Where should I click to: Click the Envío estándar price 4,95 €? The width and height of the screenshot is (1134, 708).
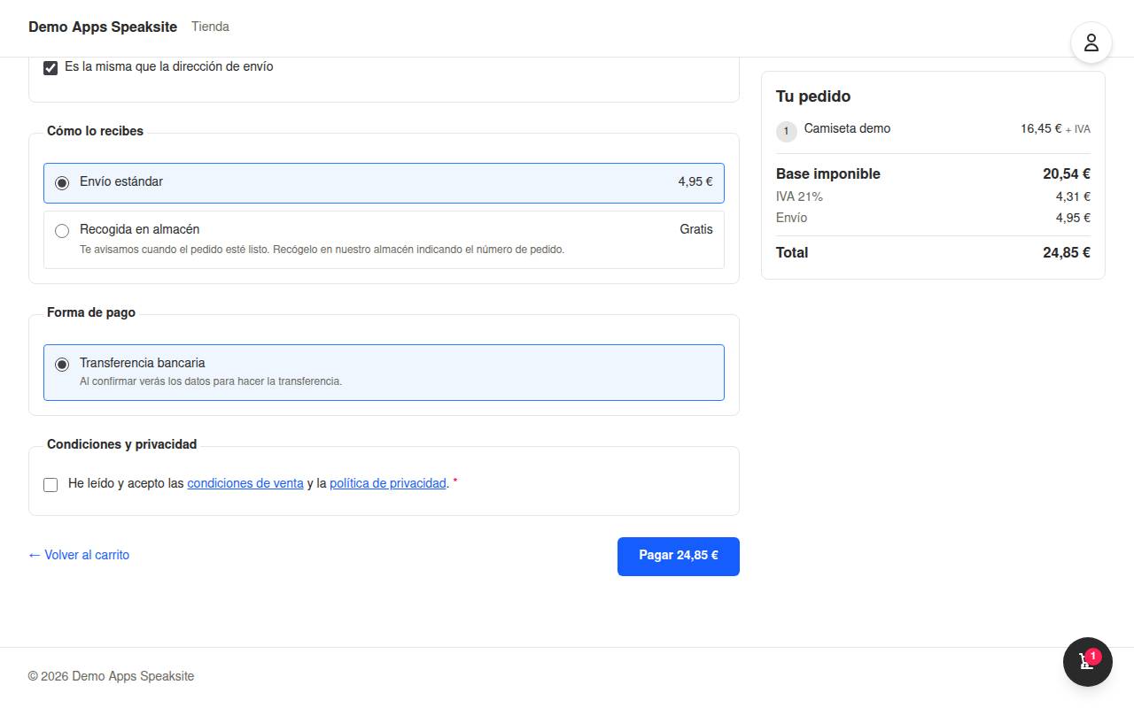point(695,181)
